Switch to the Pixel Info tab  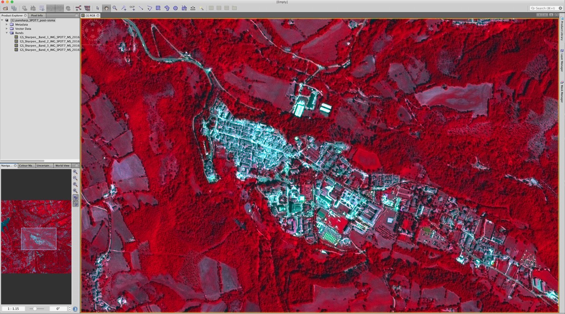point(37,15)
